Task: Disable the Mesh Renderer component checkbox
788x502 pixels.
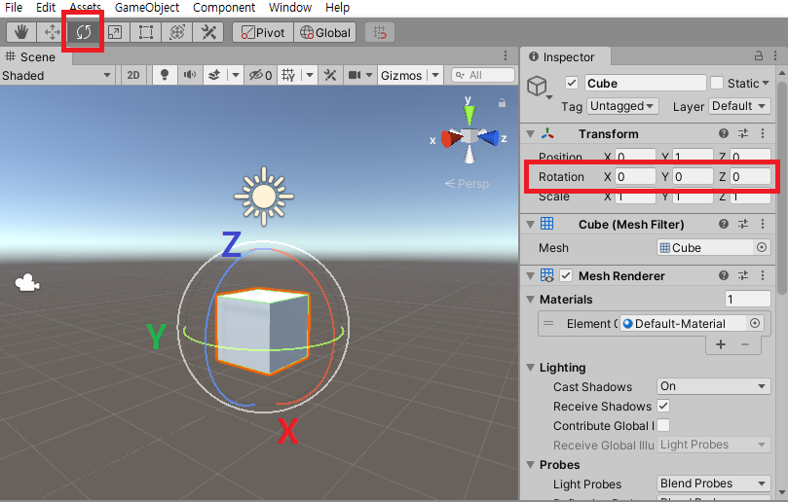Action: pyautogui.click(x=566, y=275)
